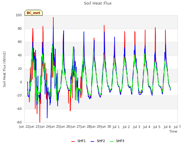The height and width of the screenshot is (147, 196).
Task: Click the 0 y-axis tick label
Action: coord(21,82)
